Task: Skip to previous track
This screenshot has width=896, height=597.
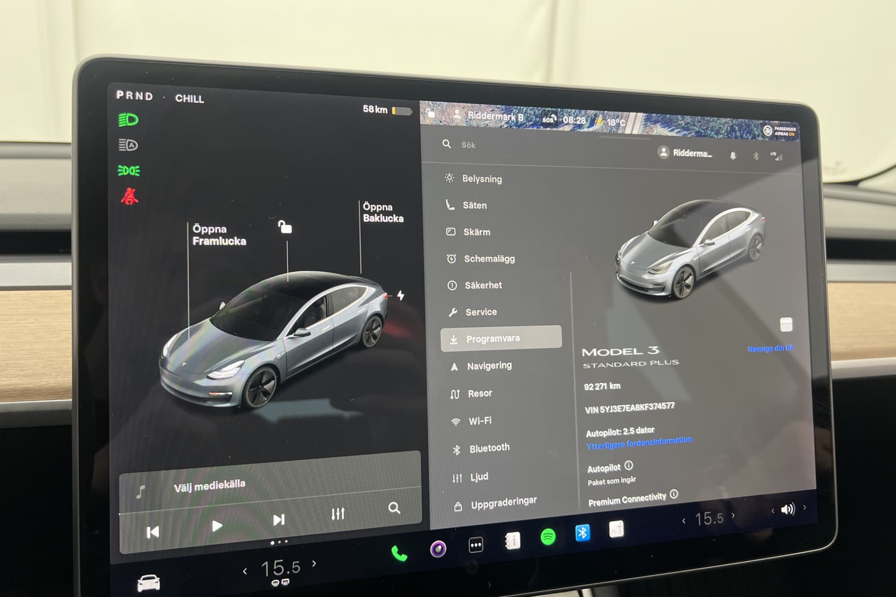Action: coord(153,532)
